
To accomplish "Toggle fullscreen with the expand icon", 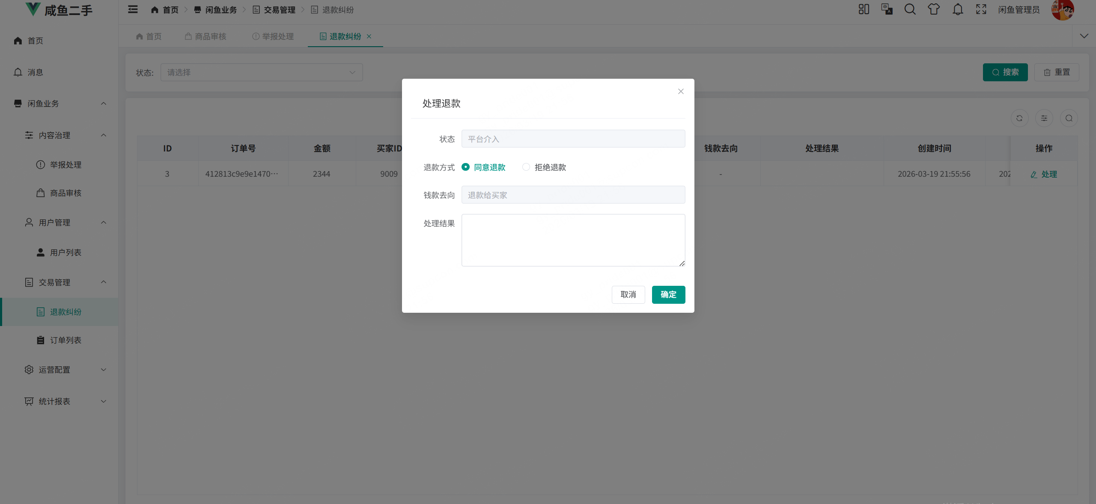I will (x=981, y=9).
